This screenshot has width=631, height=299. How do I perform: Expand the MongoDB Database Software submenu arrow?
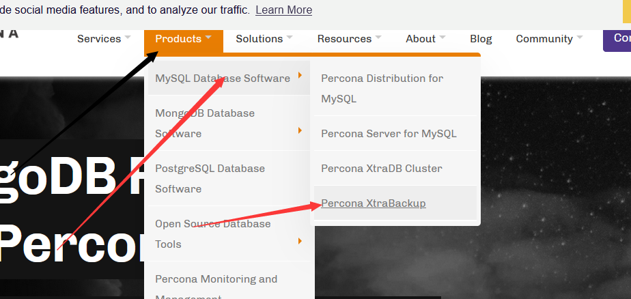click(300, 130)
